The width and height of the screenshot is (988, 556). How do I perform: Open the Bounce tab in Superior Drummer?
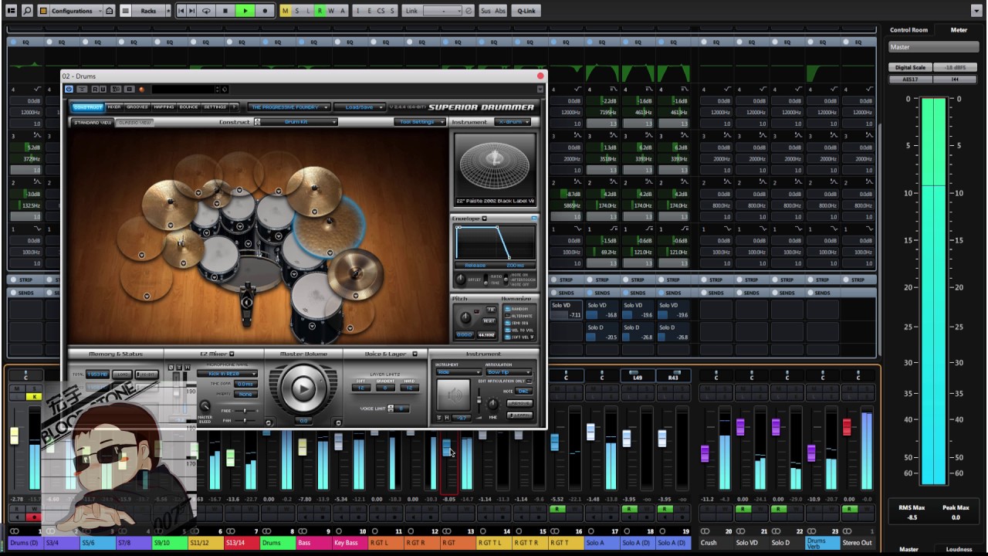pos(188,107)
